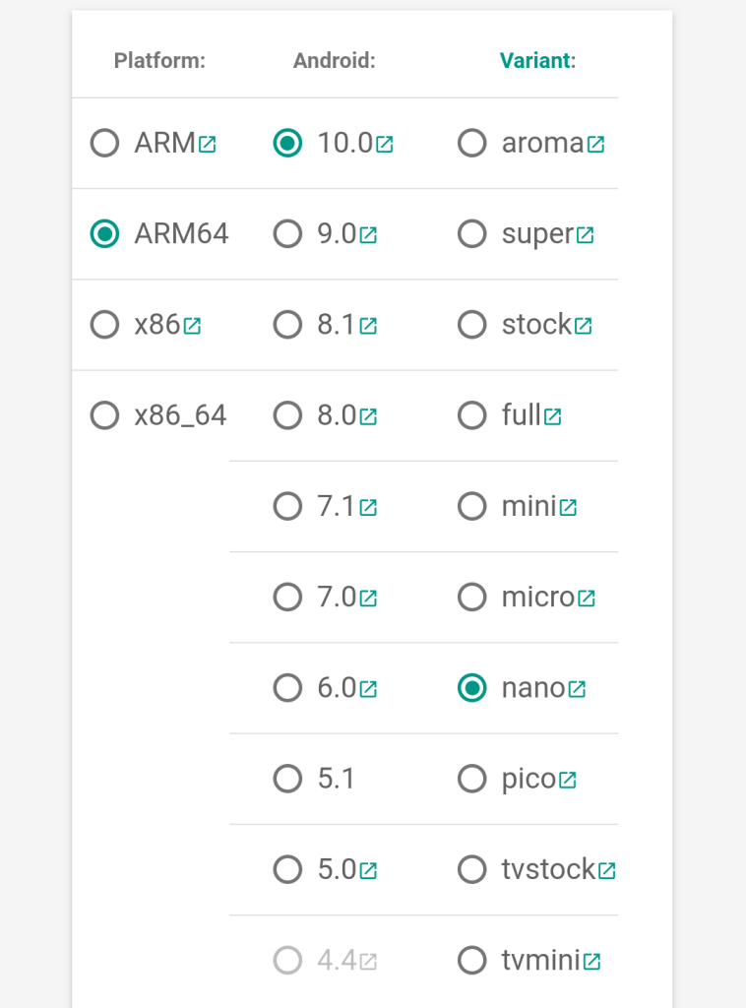Choose the pico variant radio button
Image resolution: width=746 pixels, height=1008 pixels.
pos(472,780)
